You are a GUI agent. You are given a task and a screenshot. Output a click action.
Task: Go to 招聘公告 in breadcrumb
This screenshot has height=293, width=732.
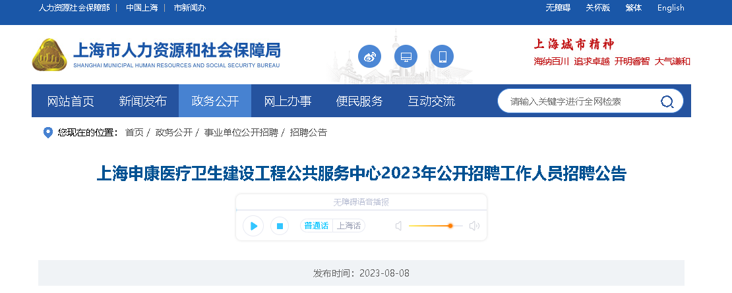(x=308, y=133)
